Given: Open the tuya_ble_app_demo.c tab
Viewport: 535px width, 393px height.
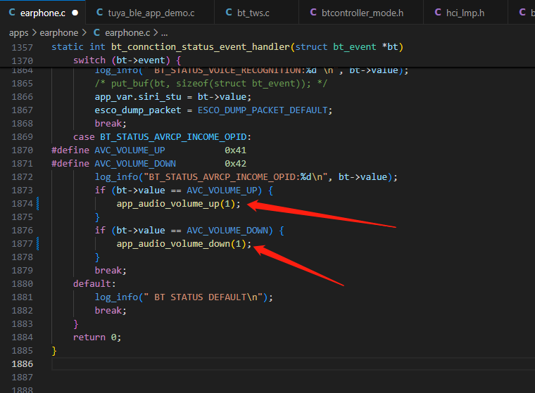Looking at the screenshot, I should pos(151,13).
